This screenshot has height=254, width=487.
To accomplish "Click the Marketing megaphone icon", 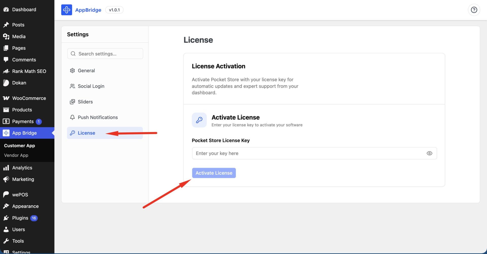I will pos(6,179).
